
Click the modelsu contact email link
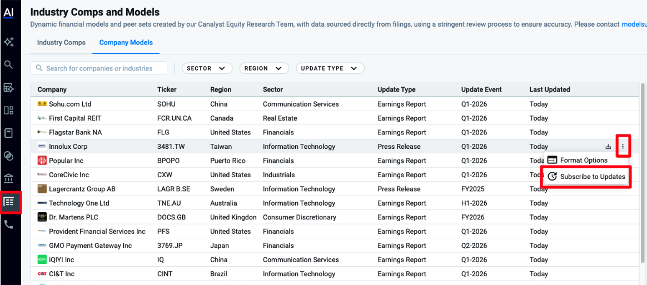click(x=634, y=24)
